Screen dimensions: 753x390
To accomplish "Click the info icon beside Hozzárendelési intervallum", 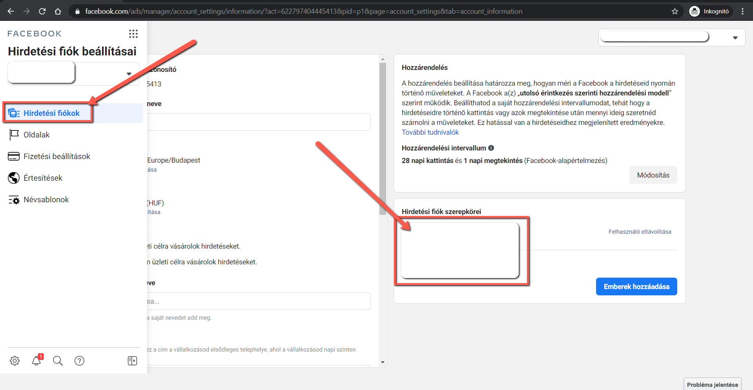I will [491, 148].
